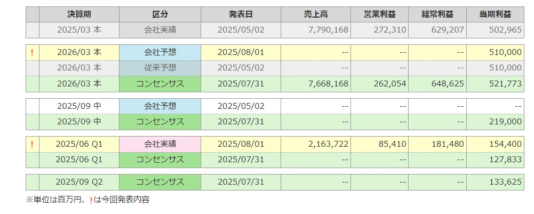
Task: Click the pink 会社実績 cell for 2025/06 Q1
Action: pyautogui.click(x=160, y=145)
